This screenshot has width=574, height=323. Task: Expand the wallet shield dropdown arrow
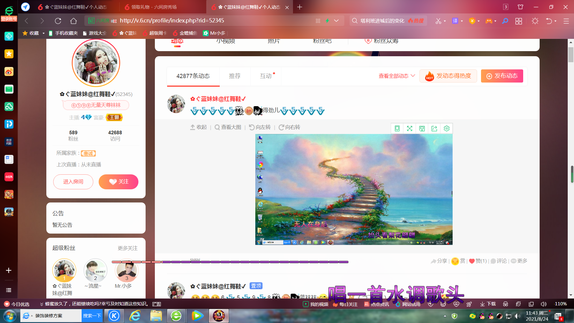(x=479, y=21)
